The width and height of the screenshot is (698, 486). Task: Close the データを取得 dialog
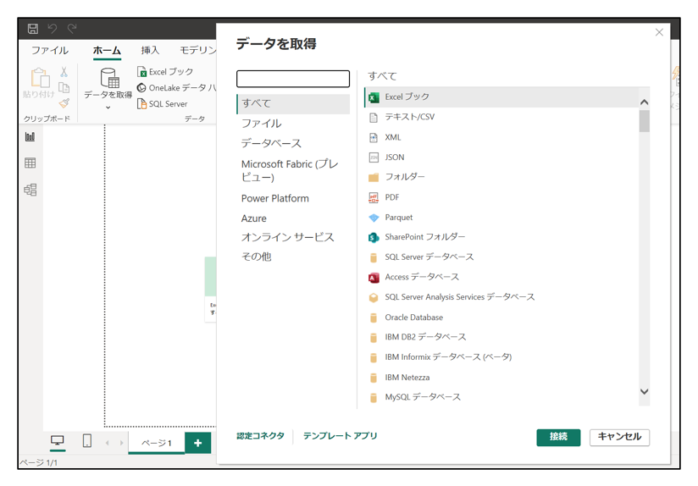click(659, 32)
